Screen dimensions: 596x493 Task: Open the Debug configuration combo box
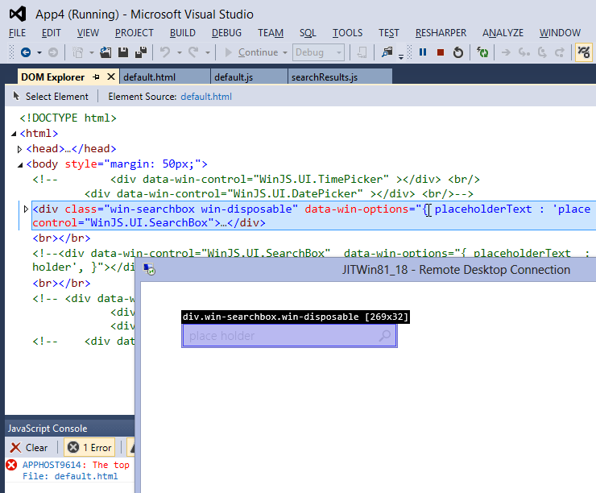point(318,52)
